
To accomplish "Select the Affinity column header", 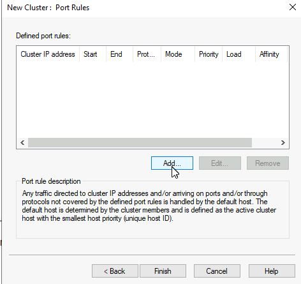I will click(271, 54).
